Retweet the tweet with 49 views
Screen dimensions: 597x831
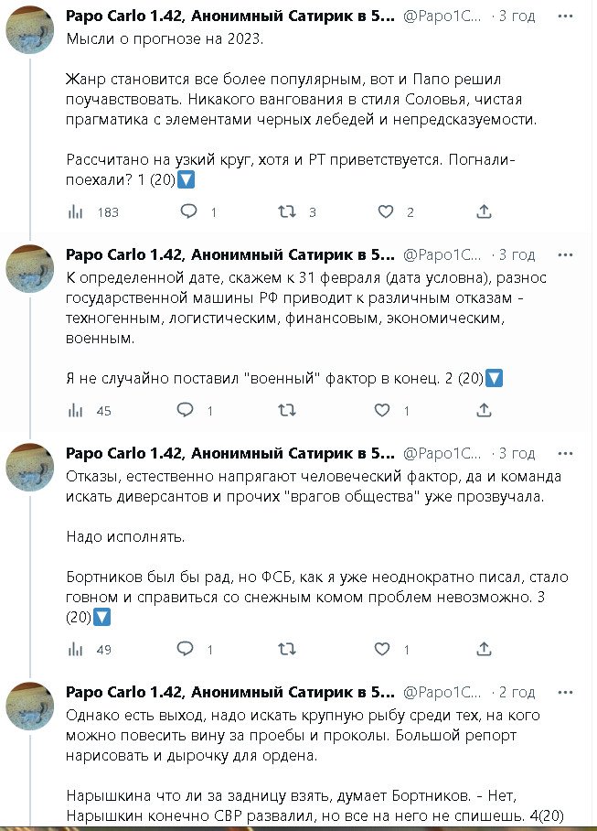pos(286,650)
